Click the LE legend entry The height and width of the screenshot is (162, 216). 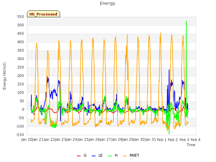click(x=97, y=155)
